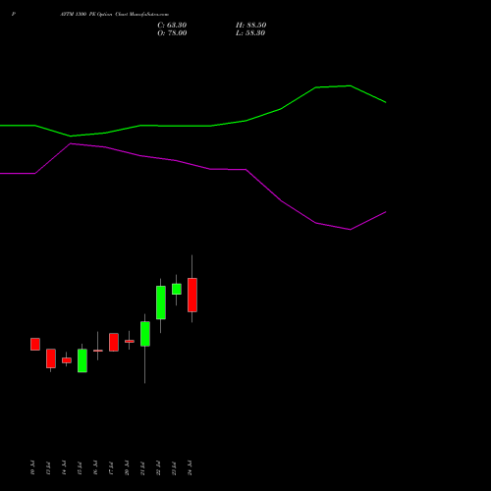Image resolution: width=491 pixels, height=491 pixels.
Task: Click the tall green candle on 22 Jul
Action: point(161,302)
